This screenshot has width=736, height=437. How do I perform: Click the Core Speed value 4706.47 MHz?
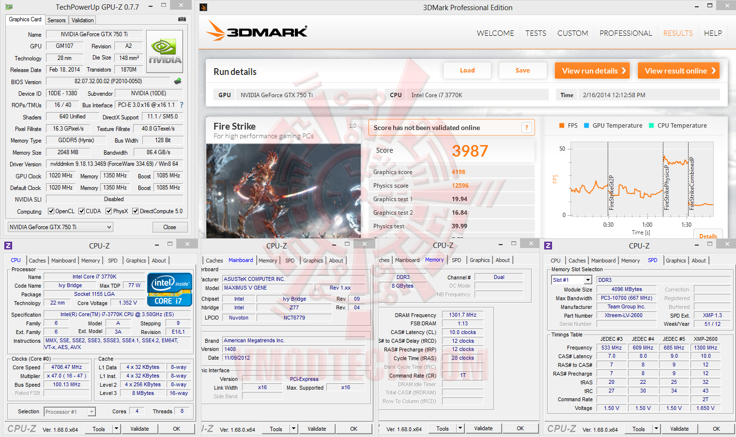(67, 367)
